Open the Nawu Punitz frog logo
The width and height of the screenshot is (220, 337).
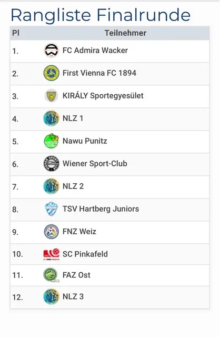pos(51,141)
